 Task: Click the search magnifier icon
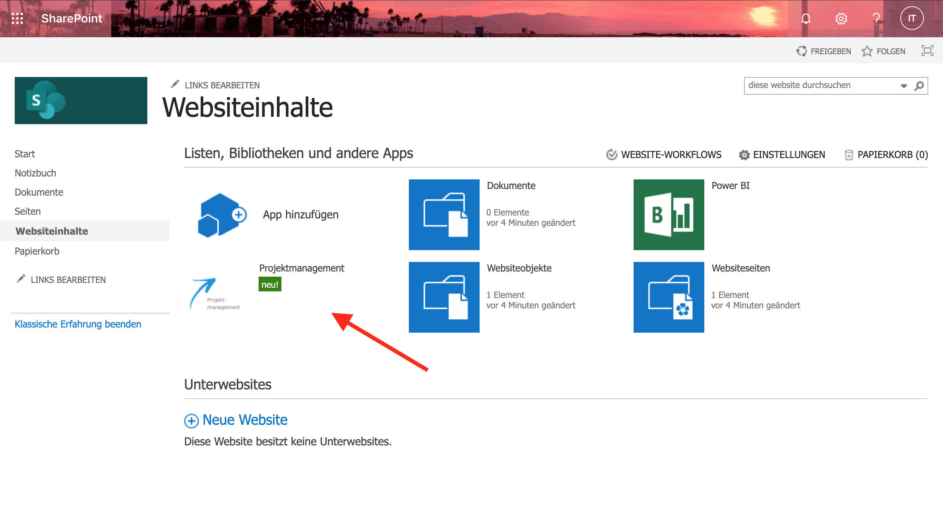coord(919,86)
